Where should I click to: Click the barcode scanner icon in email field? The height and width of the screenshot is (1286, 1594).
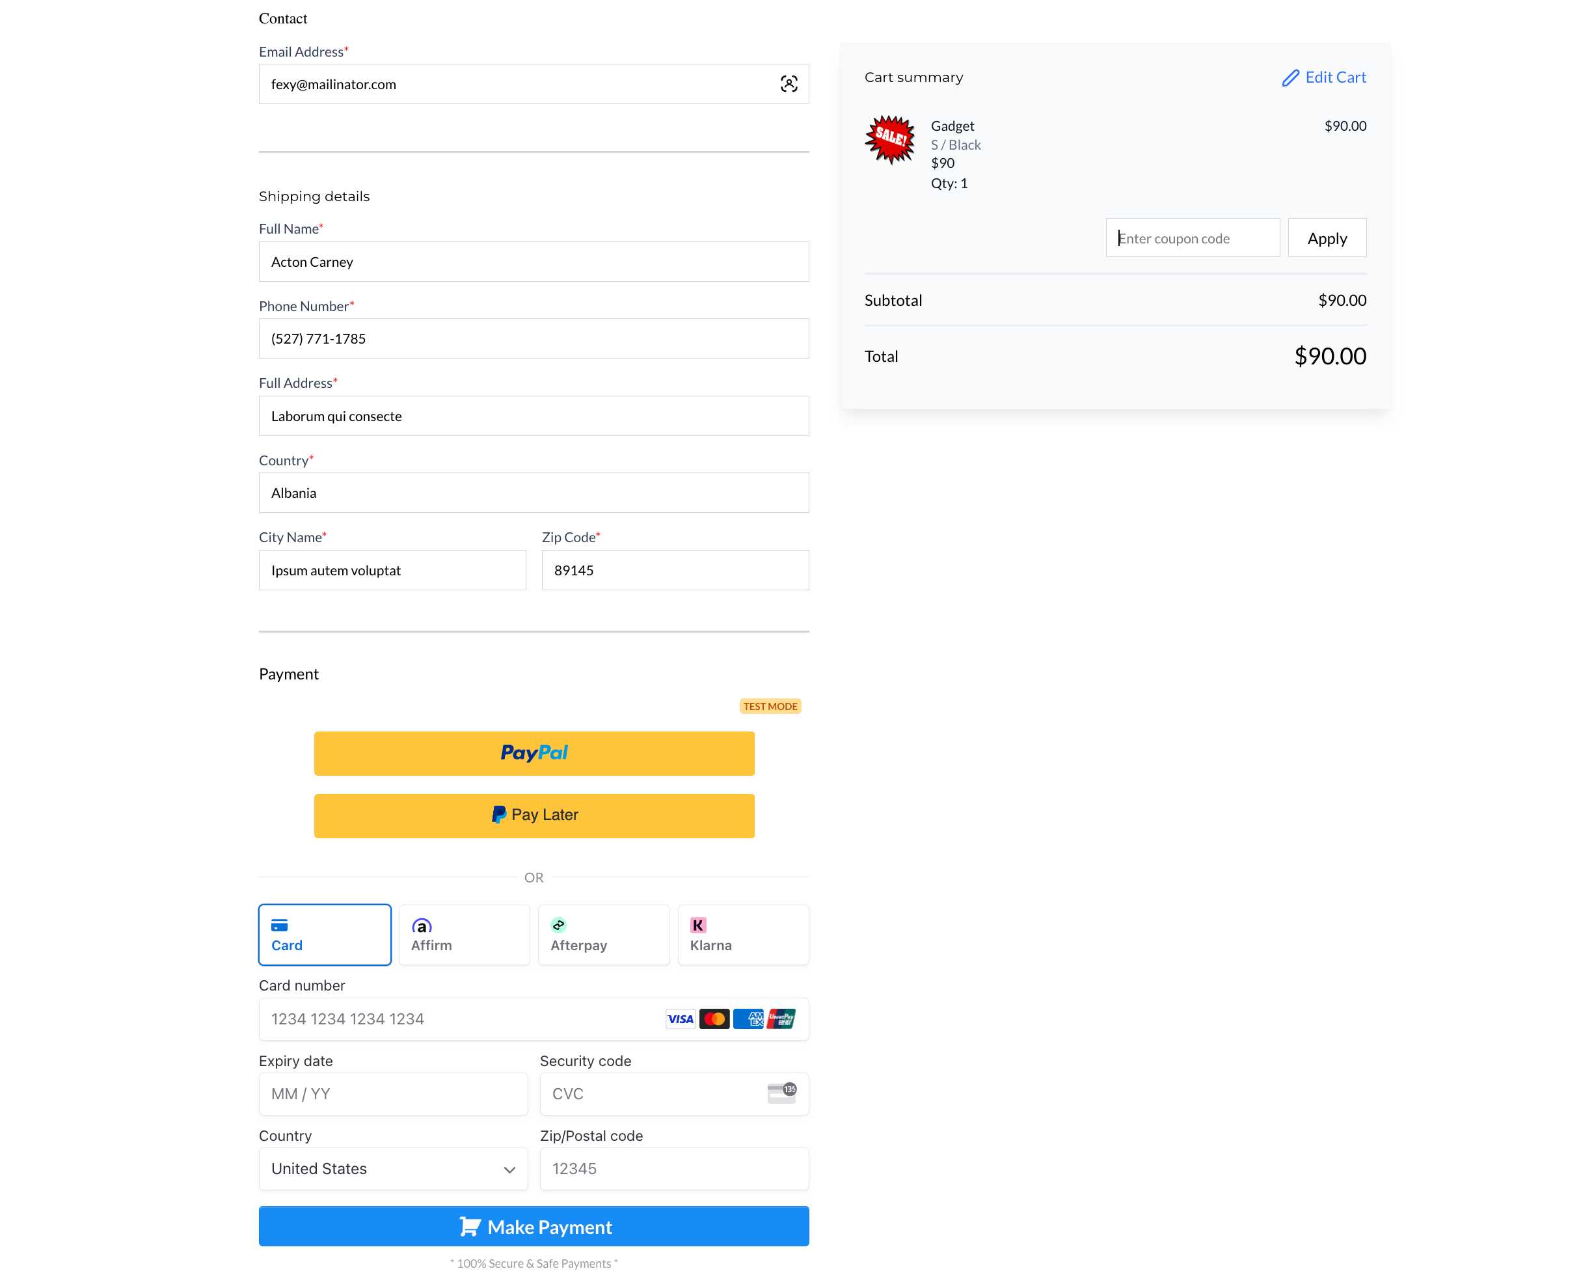click(x=789, y=83)
